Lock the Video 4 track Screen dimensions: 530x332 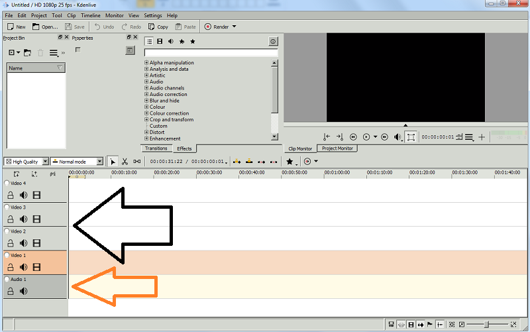pos(11,195)
